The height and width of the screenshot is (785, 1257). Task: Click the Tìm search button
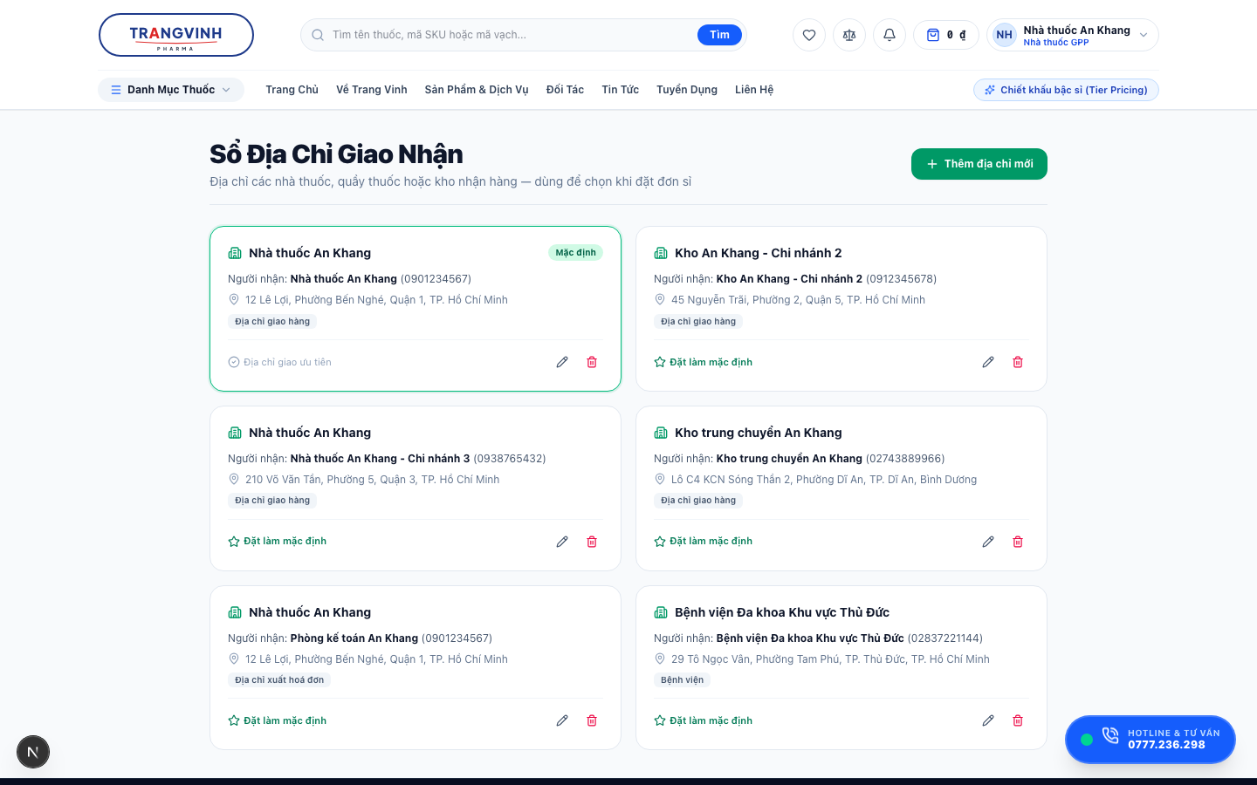tap(719, 35)
